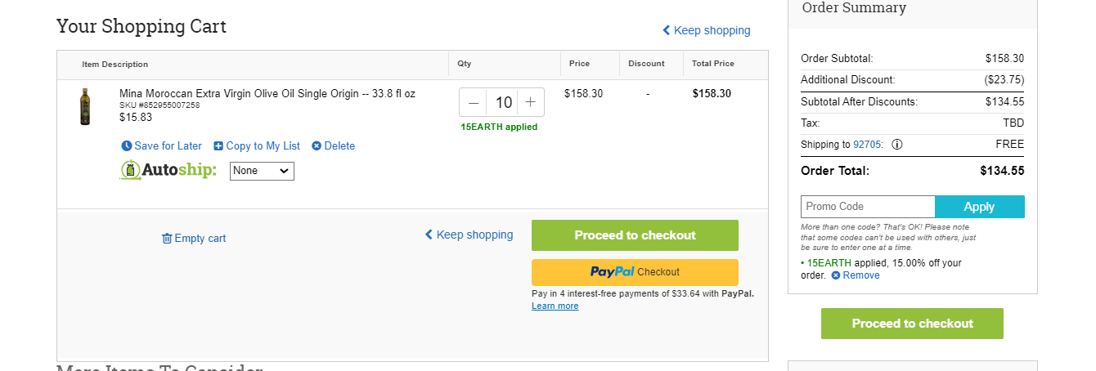Click the Remove promo code x icon
This screenshot has width=1096, height=371.
(836, 275)
